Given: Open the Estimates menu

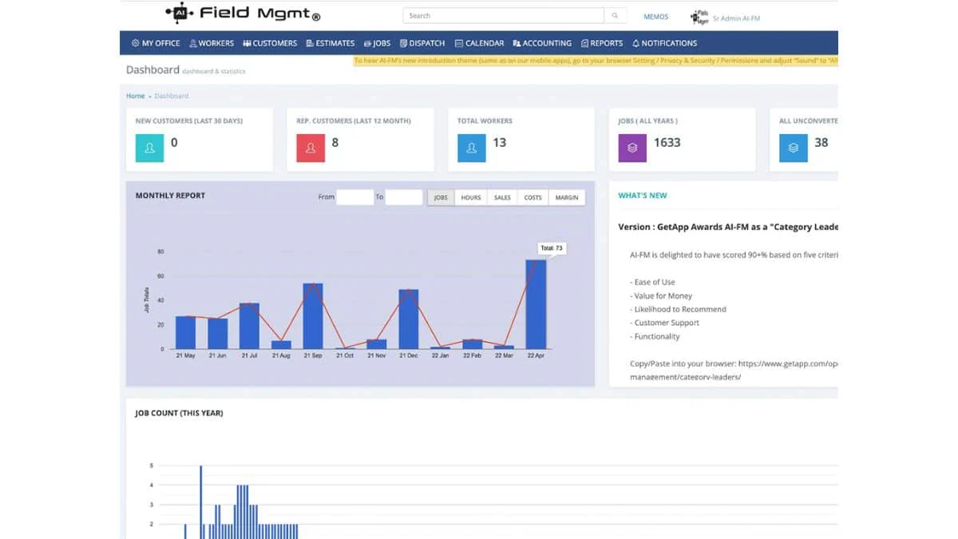Looking at the screenshot, I should click(330, 43).
